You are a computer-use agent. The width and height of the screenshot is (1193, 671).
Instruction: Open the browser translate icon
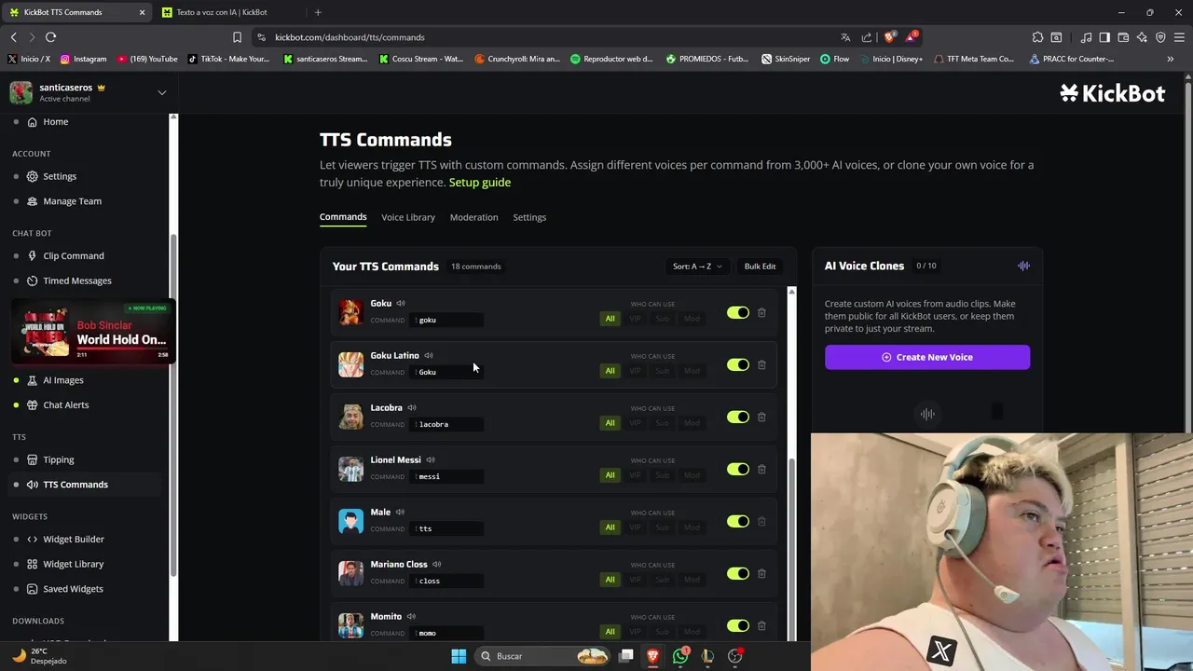click(x=845, y=37)
